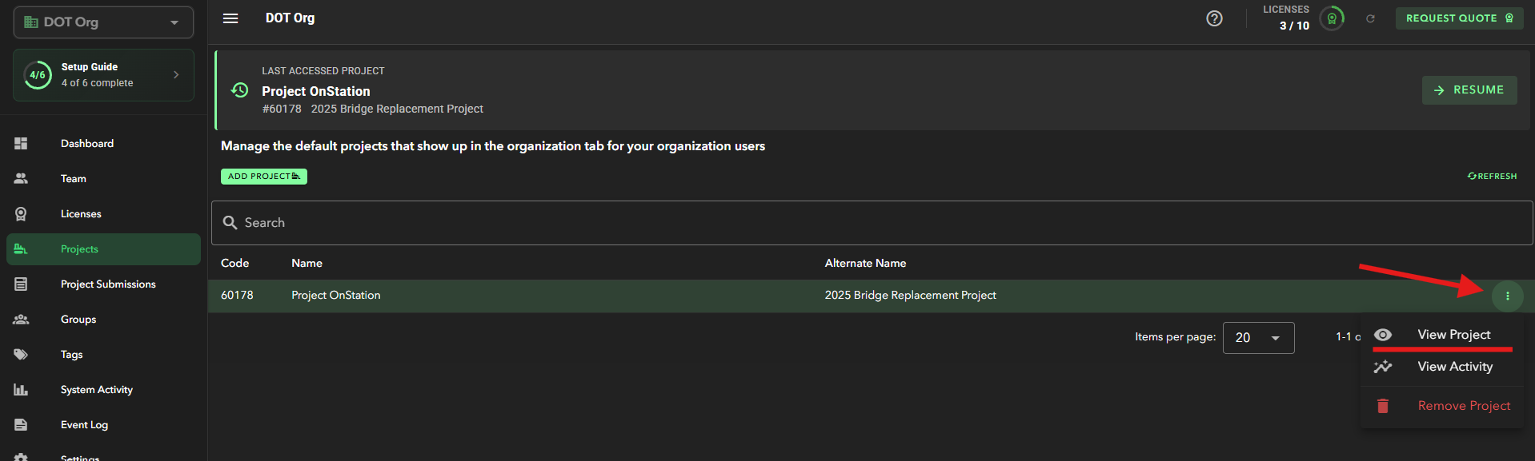Select View Activity from context menu
This screenshot has width=1535, height=461.
[1454, 367]
